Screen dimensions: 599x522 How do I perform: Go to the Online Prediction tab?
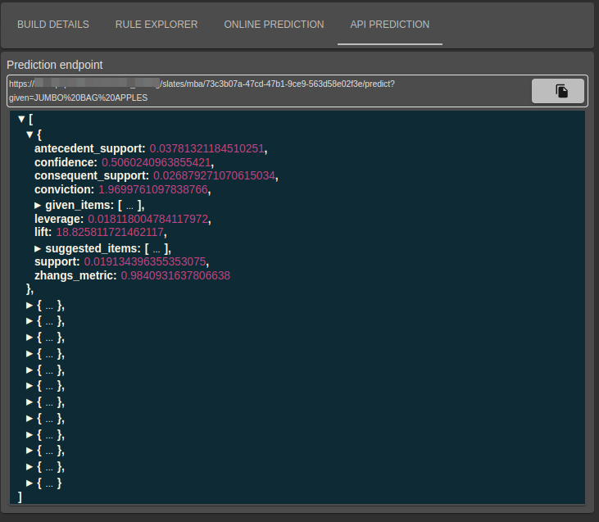click(274, 25)
